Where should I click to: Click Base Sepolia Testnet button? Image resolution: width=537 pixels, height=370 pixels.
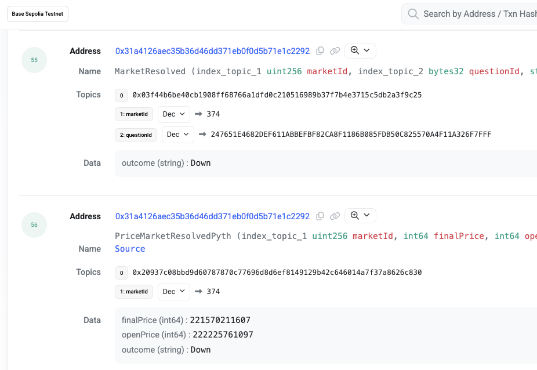pos(38,14)
